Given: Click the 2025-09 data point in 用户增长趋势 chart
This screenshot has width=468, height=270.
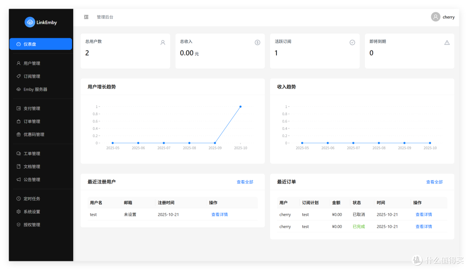Looking at the screenshot, I should pos(215,143).
